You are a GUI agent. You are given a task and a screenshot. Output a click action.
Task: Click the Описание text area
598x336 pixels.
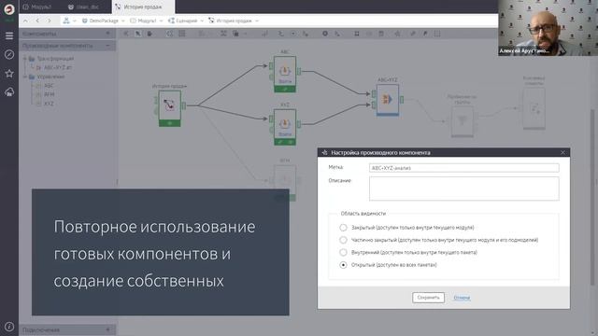coord(464,189)
